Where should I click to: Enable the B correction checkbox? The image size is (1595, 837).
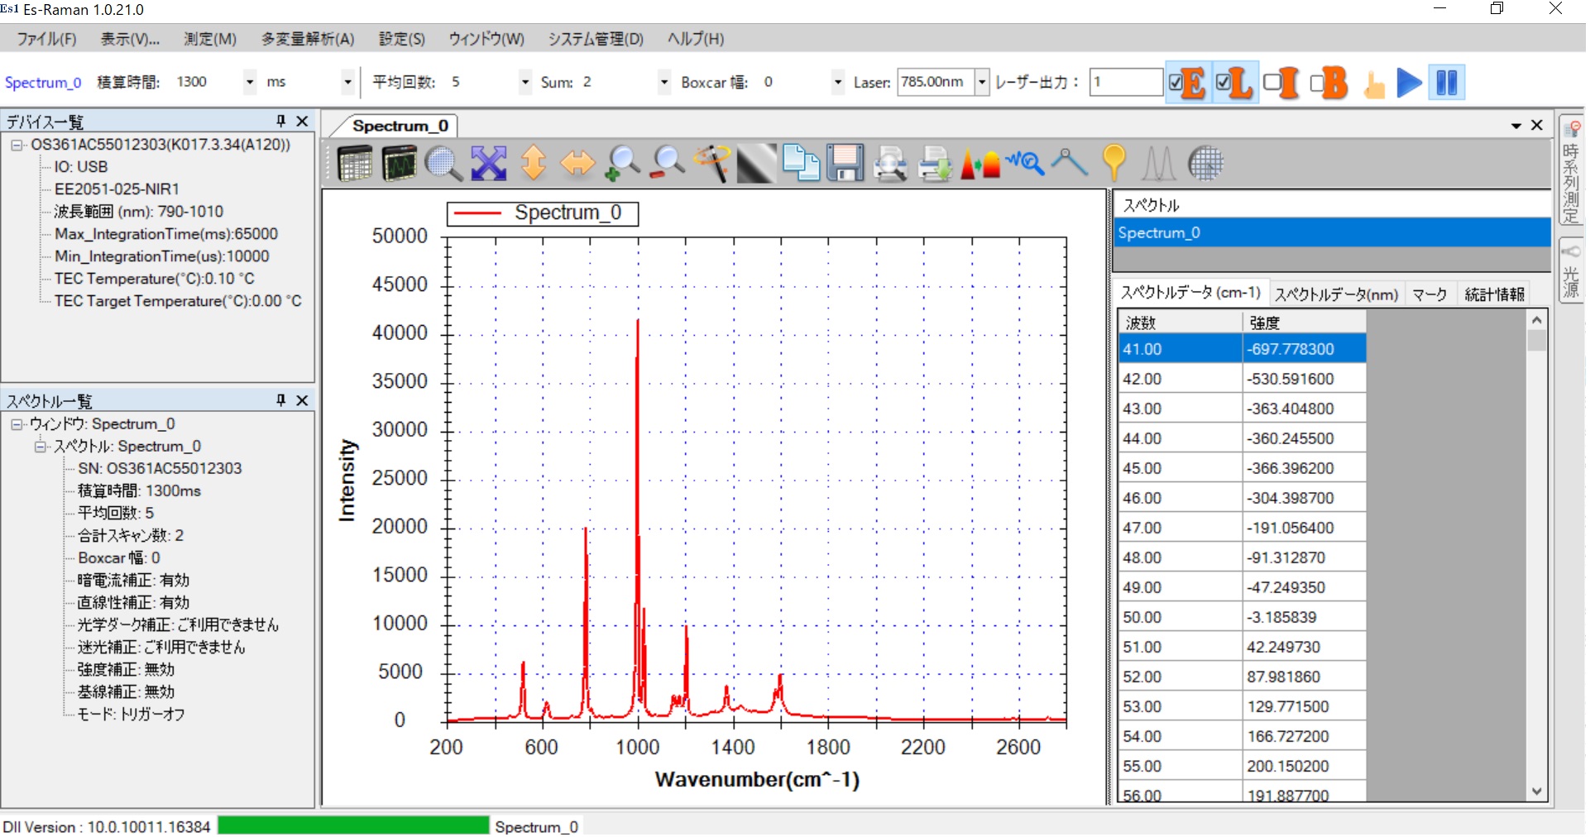tap(1317, 83)
